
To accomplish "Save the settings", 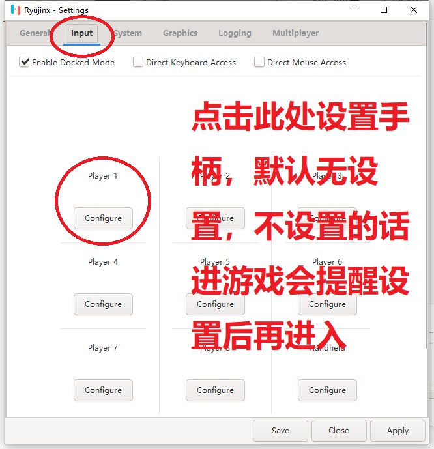I will (280, 431).
